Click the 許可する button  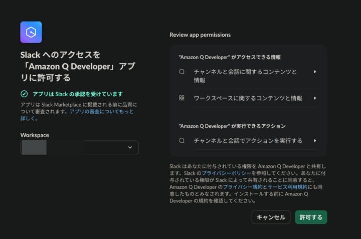pos(311,217)
